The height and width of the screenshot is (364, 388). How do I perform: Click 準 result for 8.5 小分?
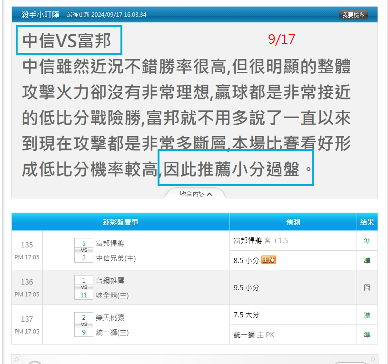(367, 260)
